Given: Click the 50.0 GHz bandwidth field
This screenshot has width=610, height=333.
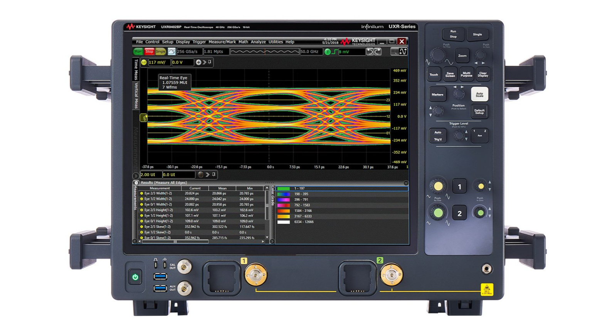Looking at the screenshot, I should tap(311, 52).
